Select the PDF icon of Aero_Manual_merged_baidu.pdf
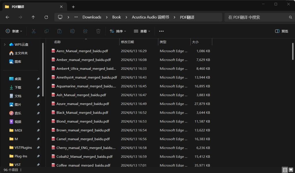 pyautogui.click(x=53, y=51)
